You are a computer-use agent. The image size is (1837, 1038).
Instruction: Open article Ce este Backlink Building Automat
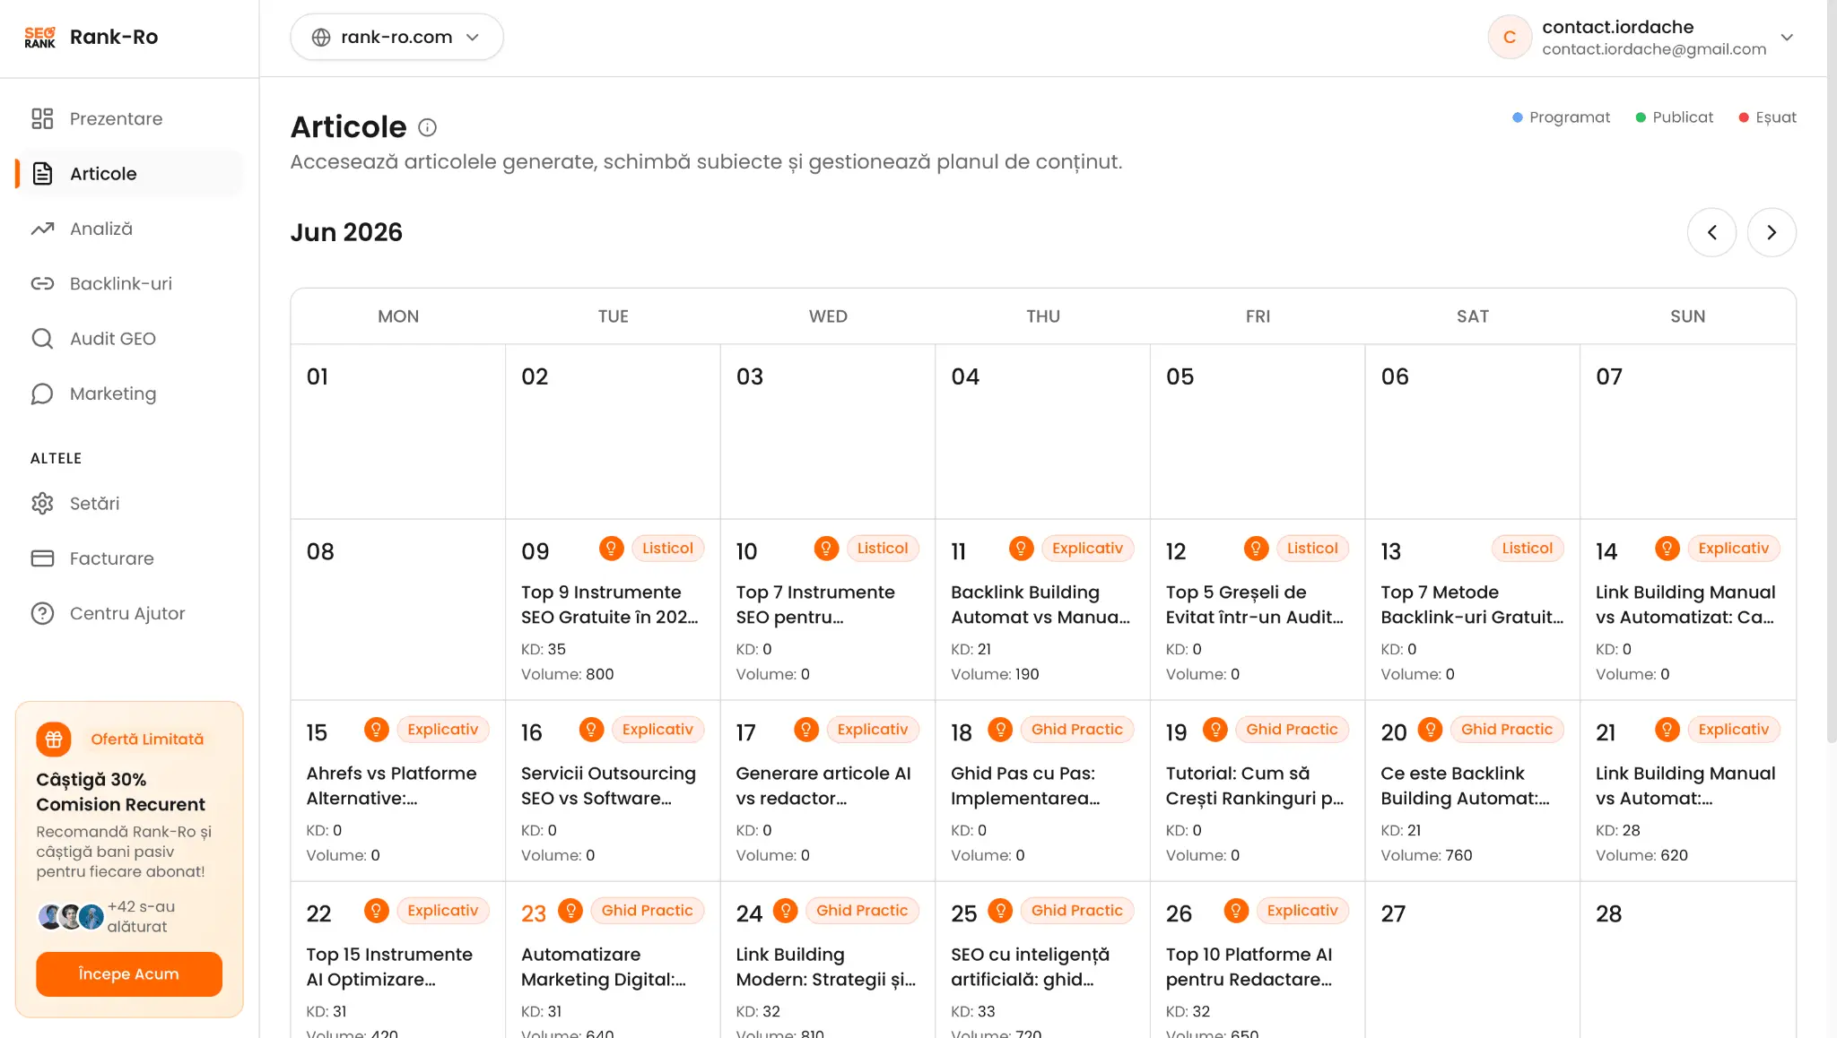click(1466, 786)
